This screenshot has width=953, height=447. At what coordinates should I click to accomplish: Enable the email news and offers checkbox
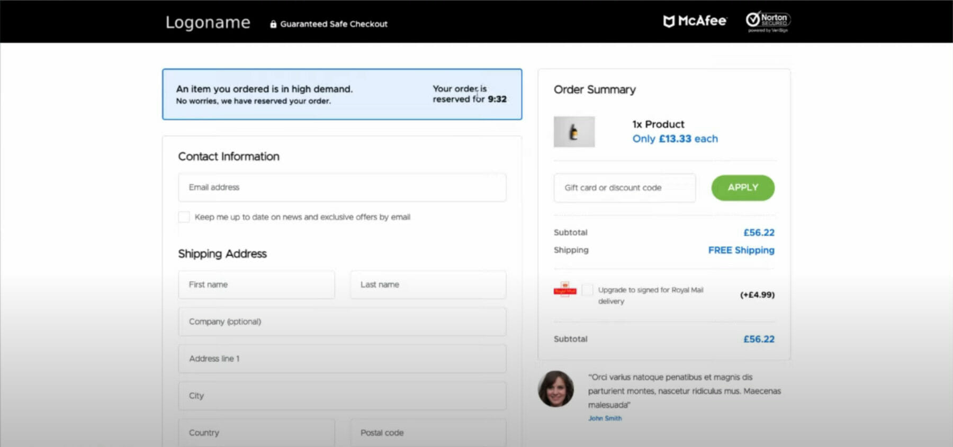click(184, 217)
